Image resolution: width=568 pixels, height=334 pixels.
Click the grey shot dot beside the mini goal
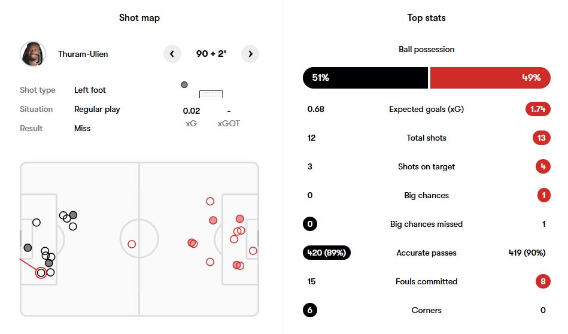[184, 85]
